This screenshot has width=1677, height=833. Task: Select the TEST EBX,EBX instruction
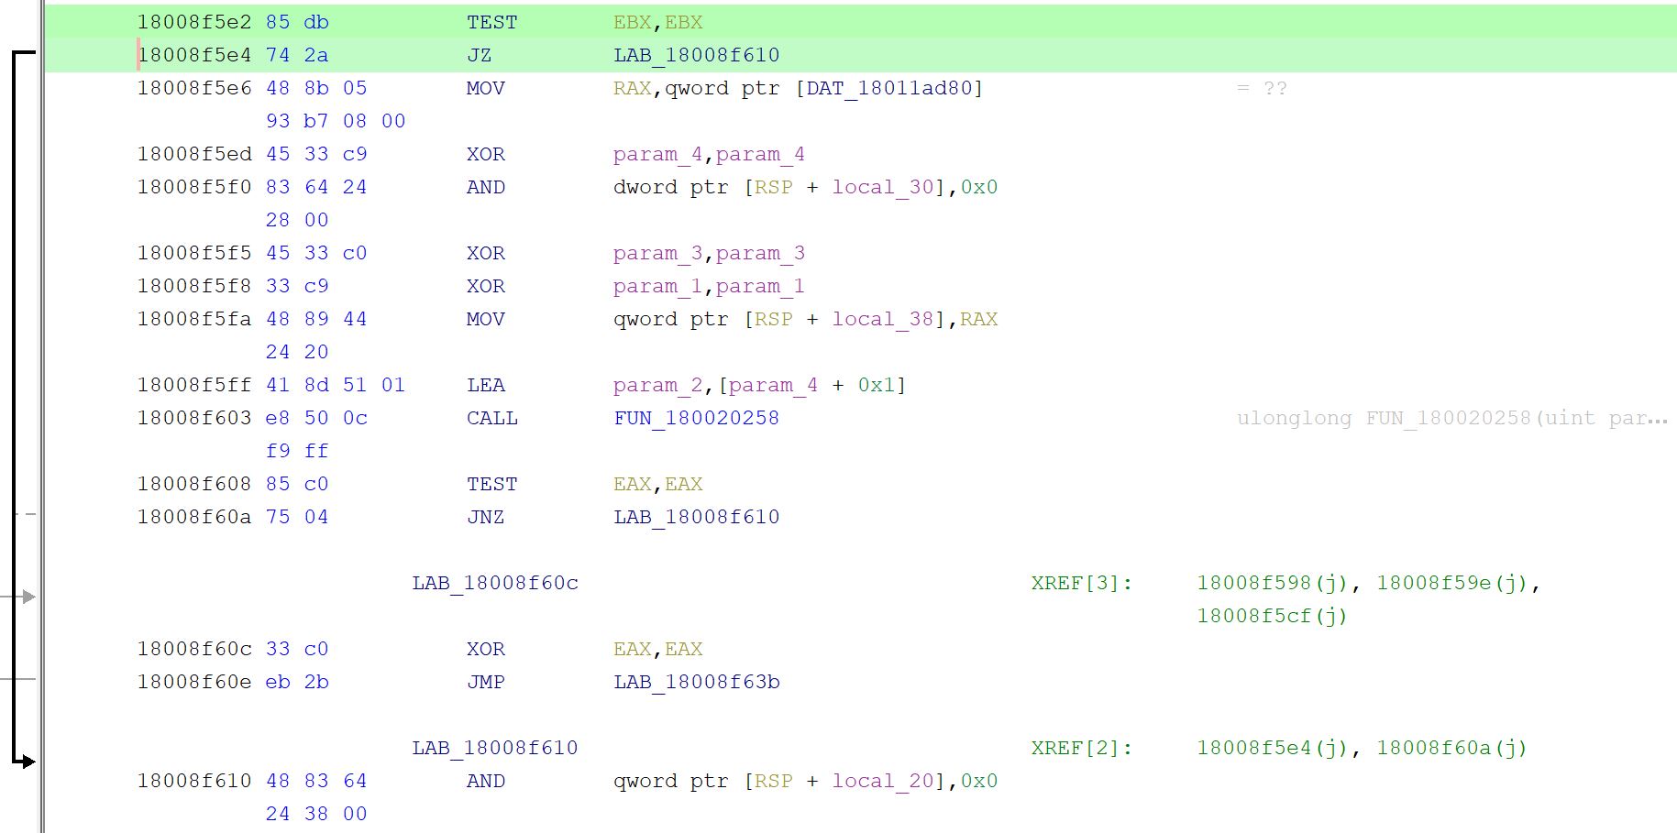tap(492, 22)
